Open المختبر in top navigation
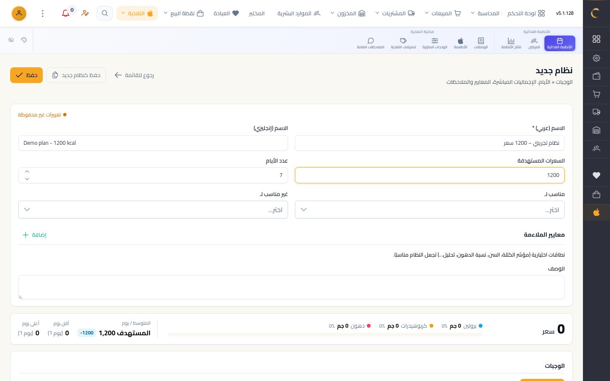Viewport: 610px width, 381px height. 257,14
